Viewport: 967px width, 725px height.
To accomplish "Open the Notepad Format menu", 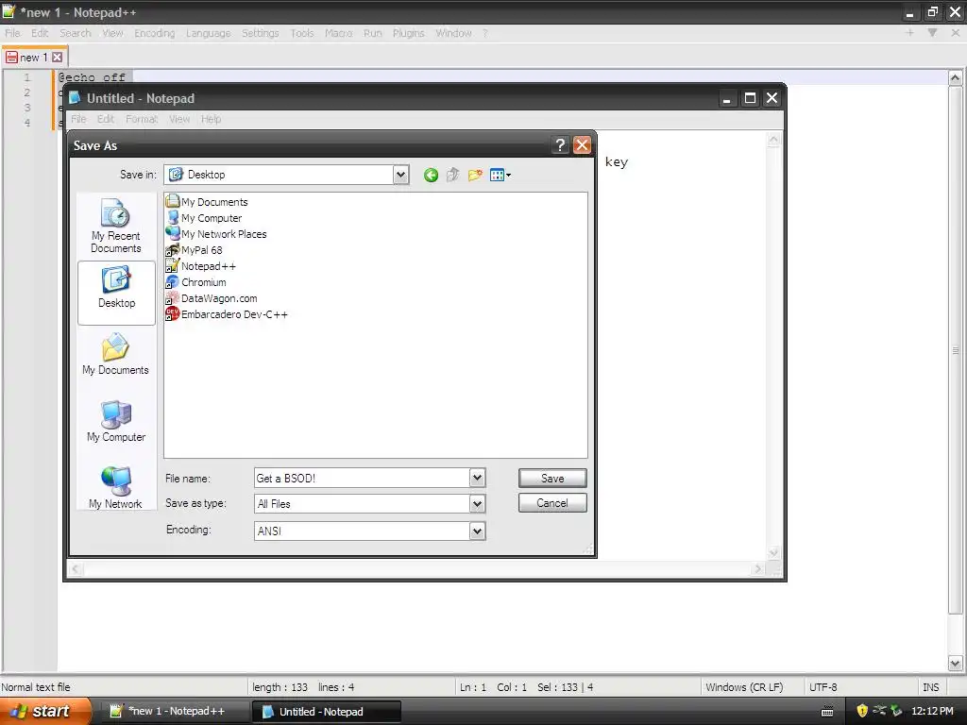I will (142, 119).
